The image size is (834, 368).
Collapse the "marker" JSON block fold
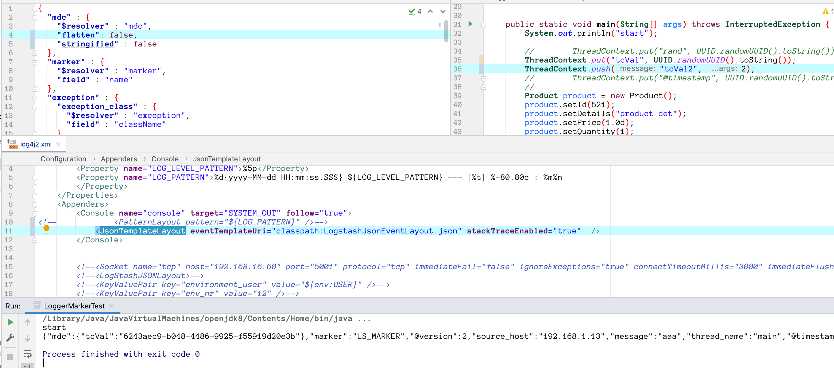pyautogui.click(x=35, y=62)
